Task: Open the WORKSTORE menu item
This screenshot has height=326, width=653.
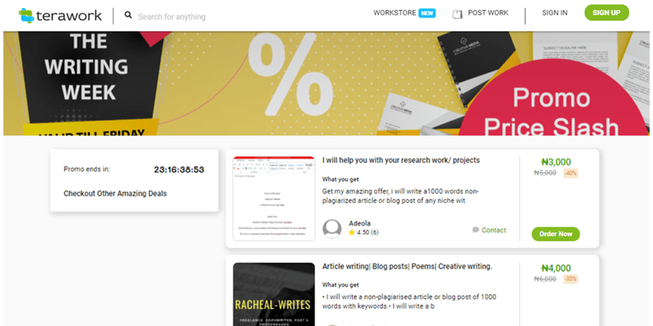Action: pos(394,13)
